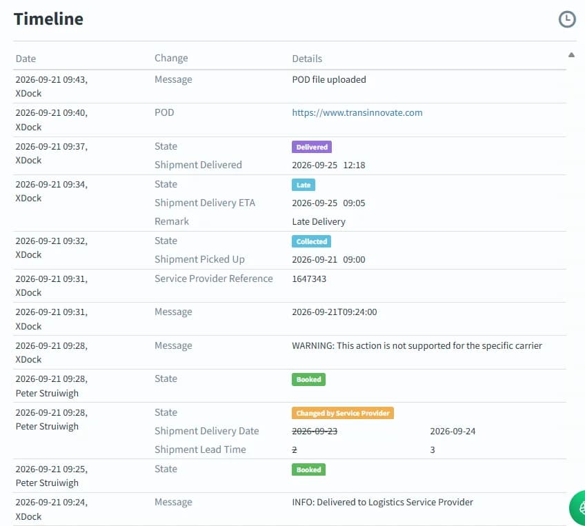The width and height of the screenshot is (585, 526).
Task: Click the purple Delivered state badge
Action: (312, 147)
